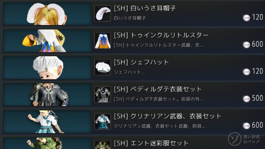Click the white rabbit ear hat icon

(x=102, y=13)
